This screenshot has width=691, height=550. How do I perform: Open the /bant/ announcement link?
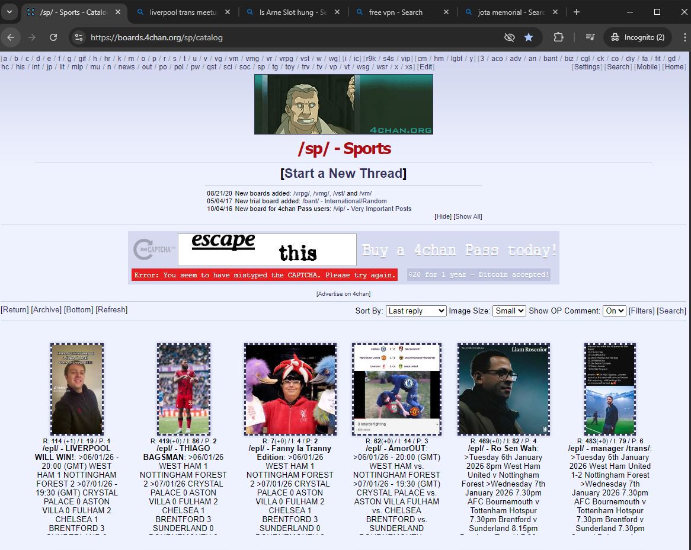[x=345, y=201]
